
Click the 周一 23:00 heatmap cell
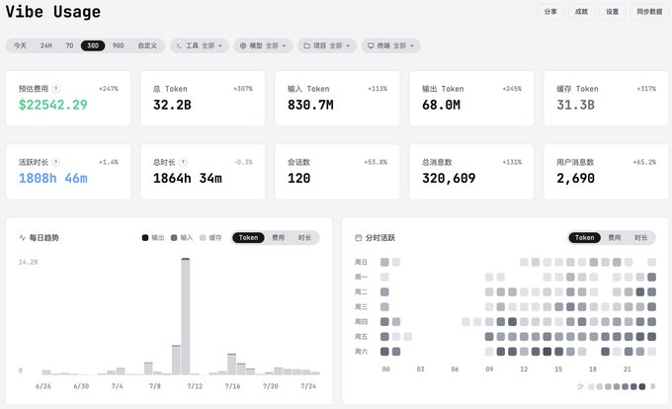click(652, 277)
